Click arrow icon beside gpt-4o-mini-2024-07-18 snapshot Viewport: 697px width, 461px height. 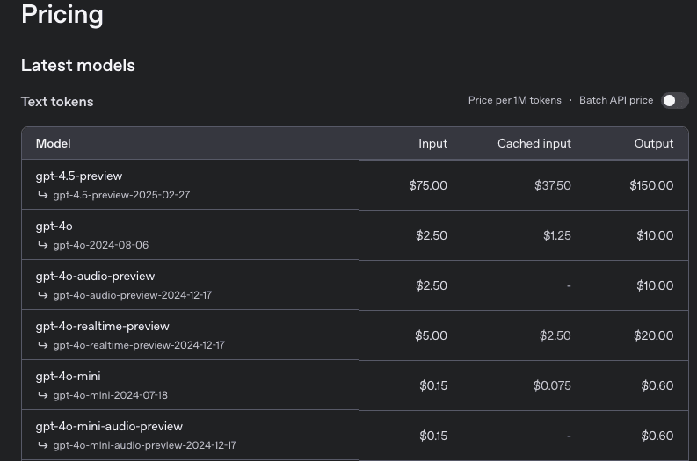pyautogui.click(x=42, y=395)
